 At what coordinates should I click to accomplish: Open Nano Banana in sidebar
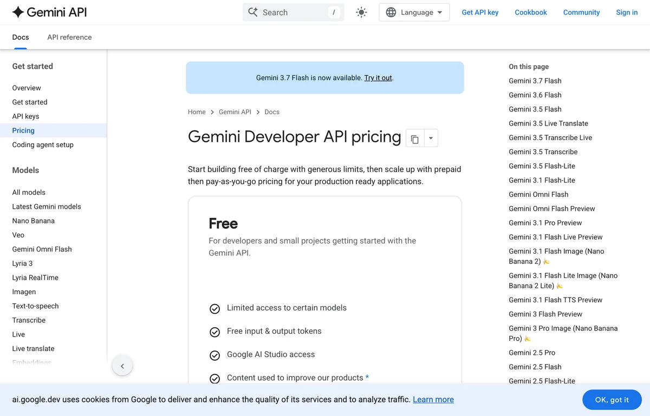[34, 221]
